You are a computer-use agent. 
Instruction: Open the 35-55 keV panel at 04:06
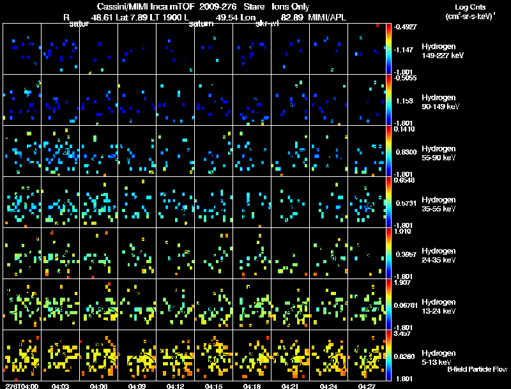tap(99, 202)
